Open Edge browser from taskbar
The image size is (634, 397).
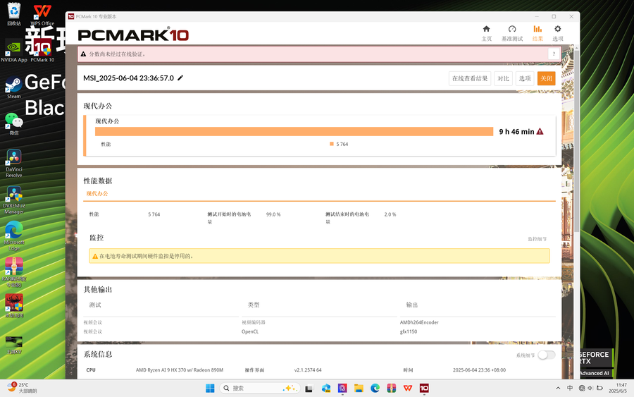pos(375,388)
